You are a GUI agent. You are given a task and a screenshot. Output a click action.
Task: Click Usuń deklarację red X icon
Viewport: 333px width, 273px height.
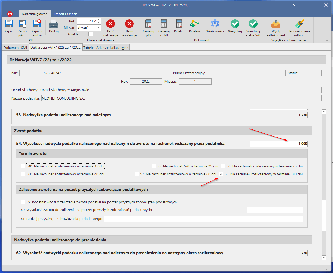tap(111, 24)
